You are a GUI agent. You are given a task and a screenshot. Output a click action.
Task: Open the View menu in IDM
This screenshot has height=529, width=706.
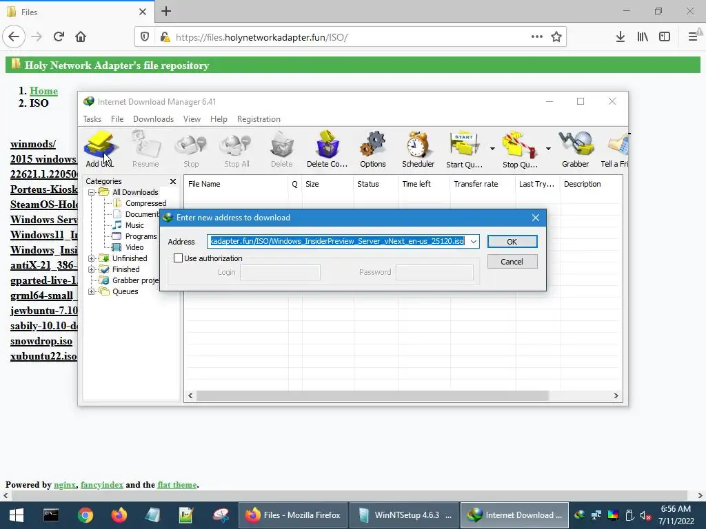click(x=192, y=119)
